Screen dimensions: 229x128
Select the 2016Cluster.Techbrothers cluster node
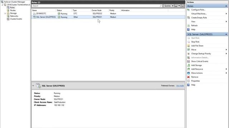pos(19,5)
